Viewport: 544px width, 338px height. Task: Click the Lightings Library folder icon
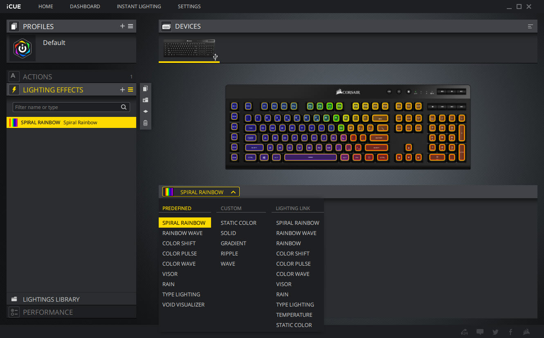tap(14, 299)
